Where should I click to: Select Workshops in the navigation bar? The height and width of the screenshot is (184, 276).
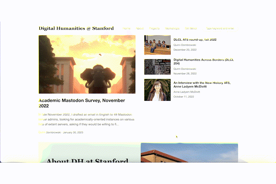[x=172, y=28]
